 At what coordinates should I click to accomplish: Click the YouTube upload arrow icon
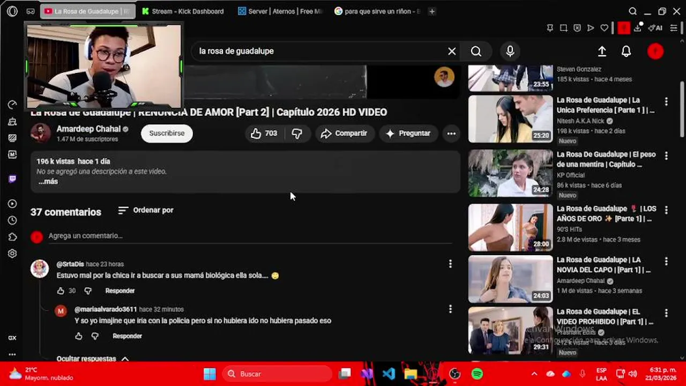[602, 51]
